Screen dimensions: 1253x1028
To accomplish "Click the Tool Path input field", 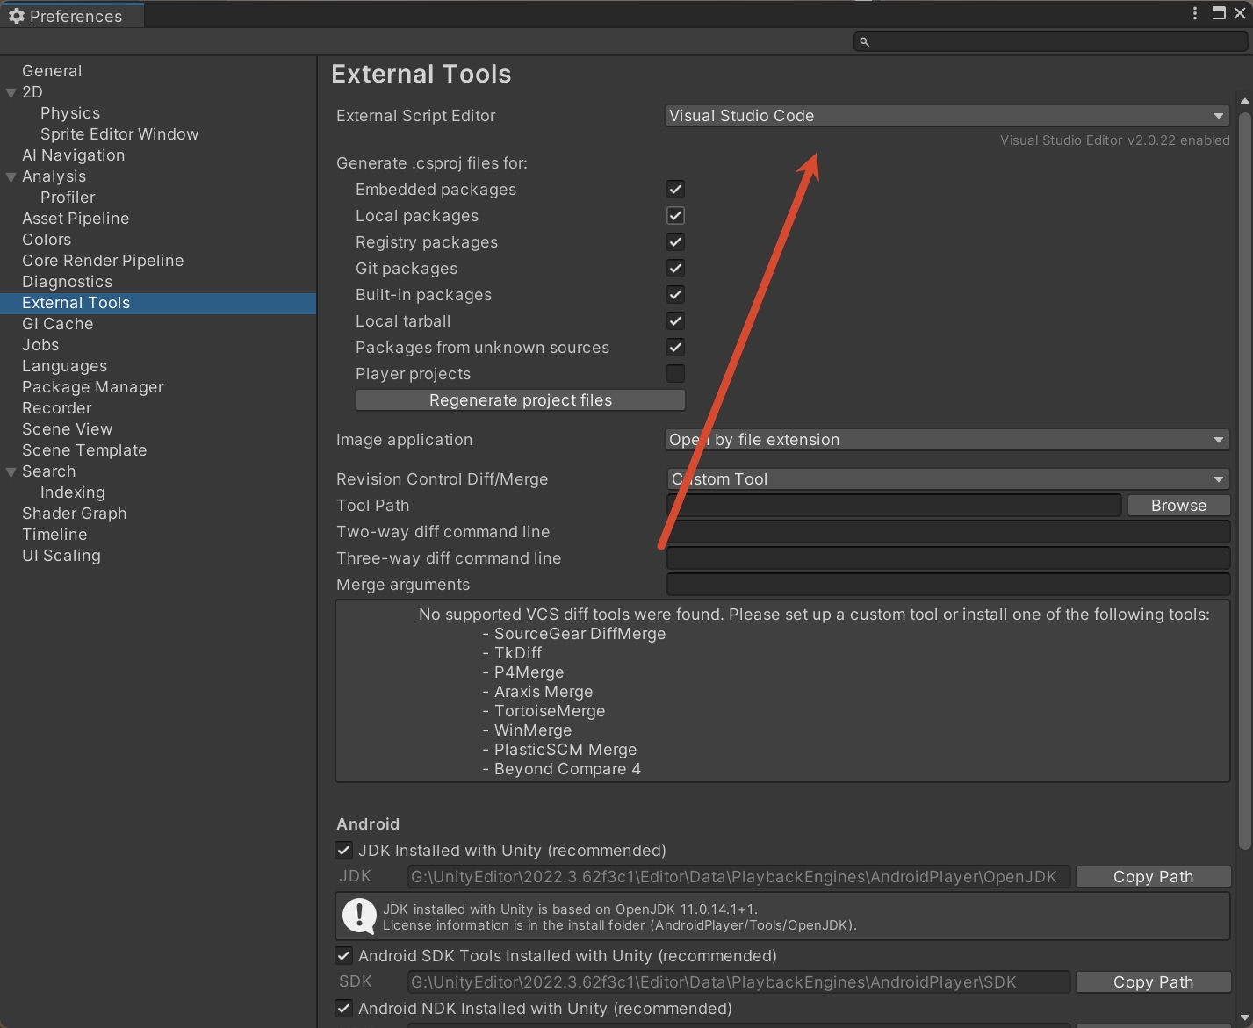I will click(894, 506).
